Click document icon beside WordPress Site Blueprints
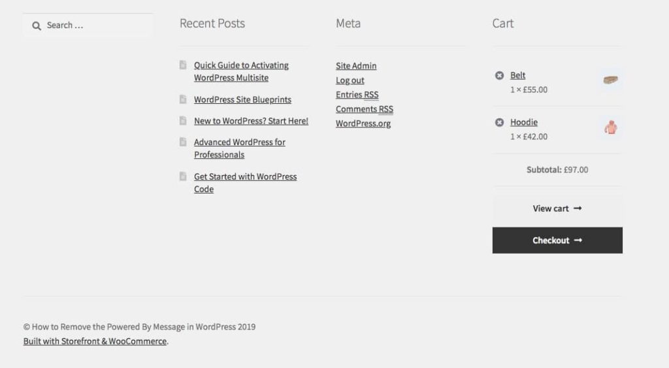The image size is (669, 368). [183, 99]
